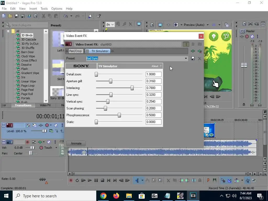Show hidden icons in the system tray

pyautogui.click(x=221, y=196)
